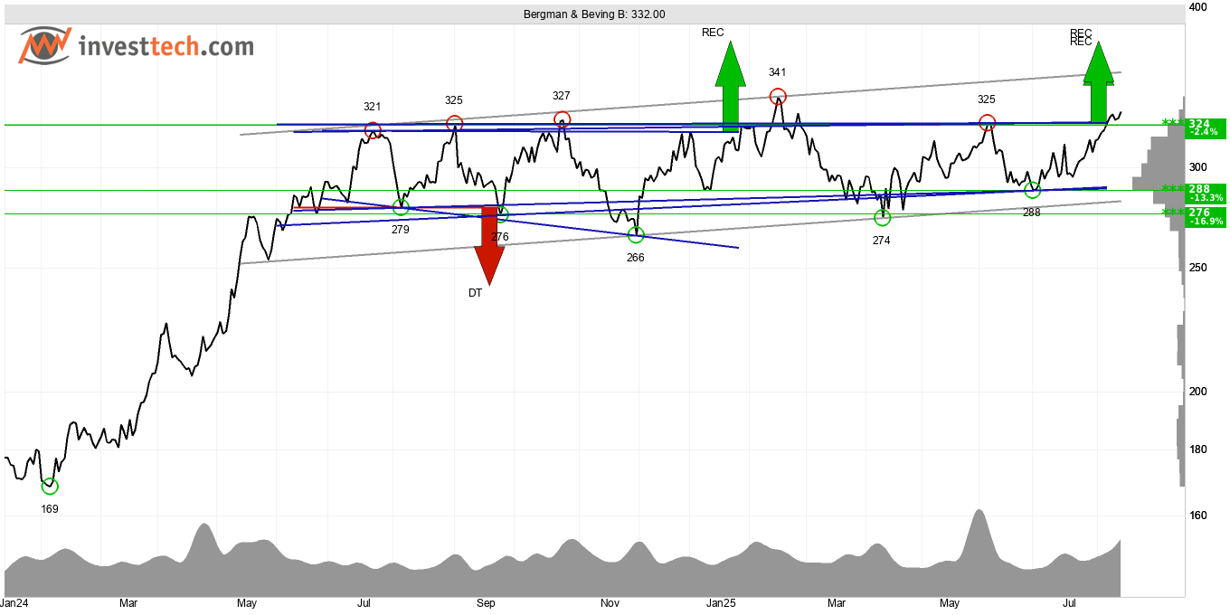Click the Sep date label on axis

click(x=486, y=602)
